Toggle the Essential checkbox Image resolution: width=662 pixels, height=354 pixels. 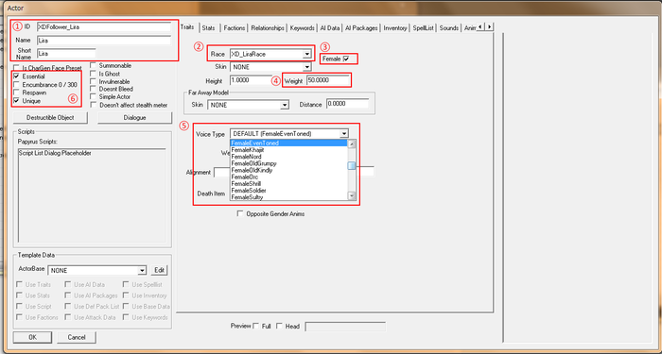pyautogui.click(x=16, y=76)
